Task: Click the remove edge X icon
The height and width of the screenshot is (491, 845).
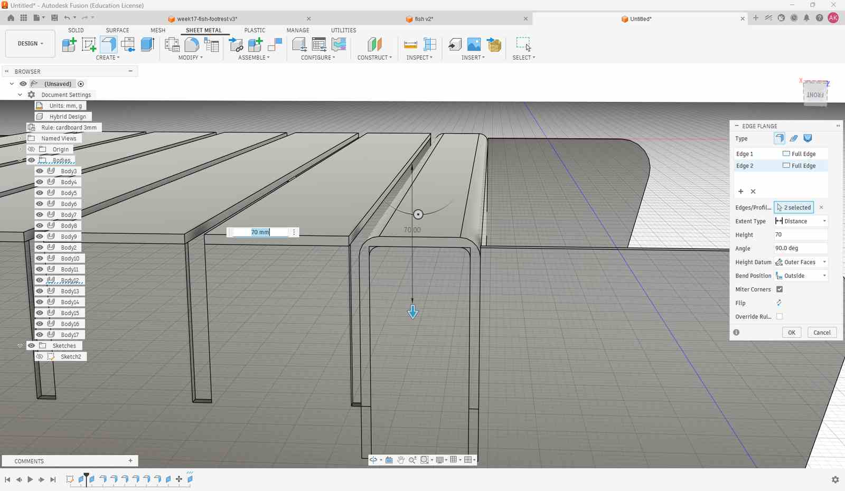Action: (753, 192)
